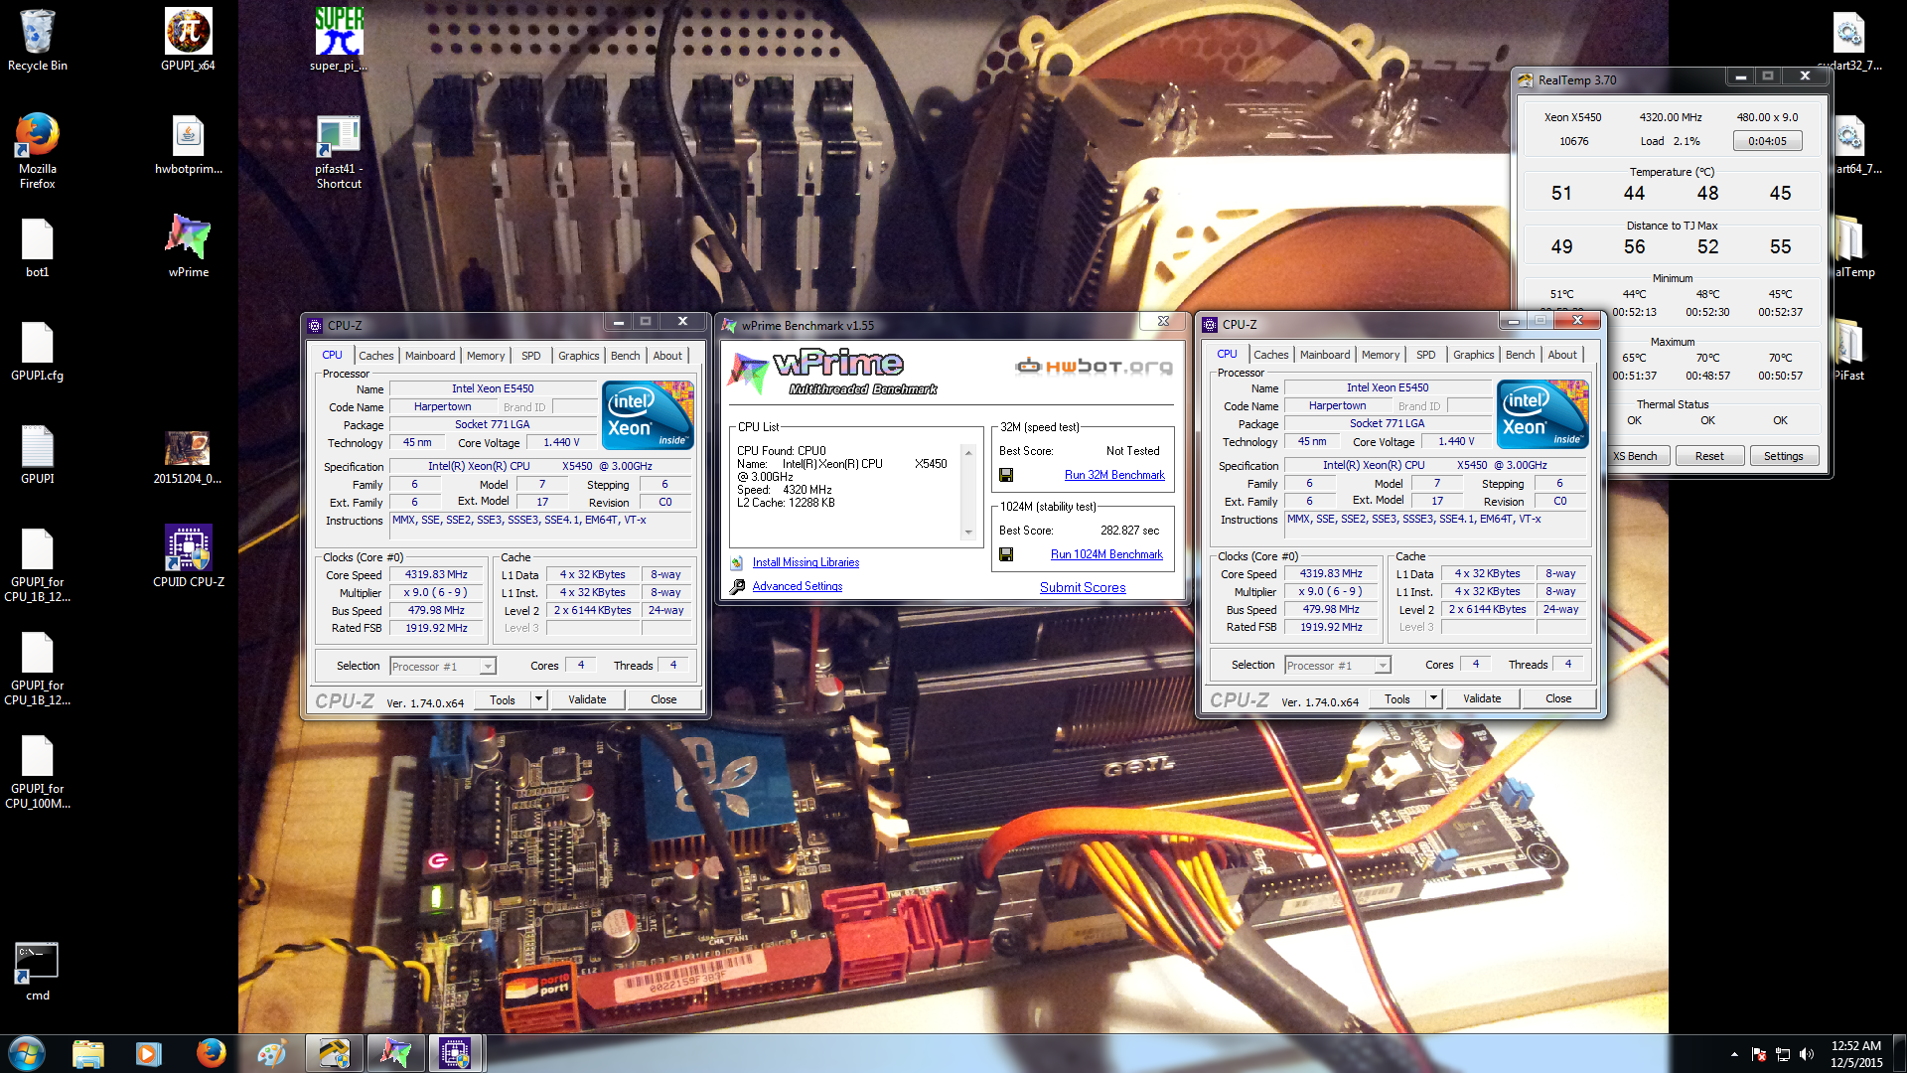Screen dimensions: 1907x1073
Task: Open Tools dropdown arrow in left CPU-Z
Action: pos(538,699)
